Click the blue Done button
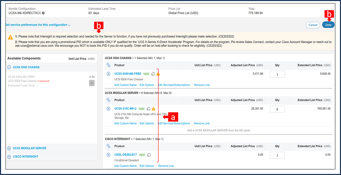The width and height of the screenshot is (341, 175). coord(328,25)
